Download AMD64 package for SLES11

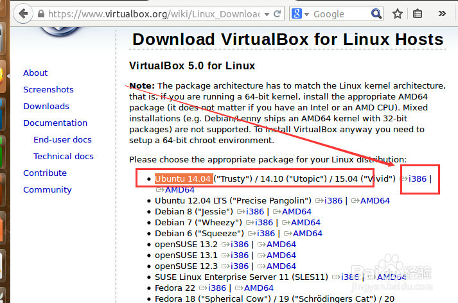coord(391,277)
